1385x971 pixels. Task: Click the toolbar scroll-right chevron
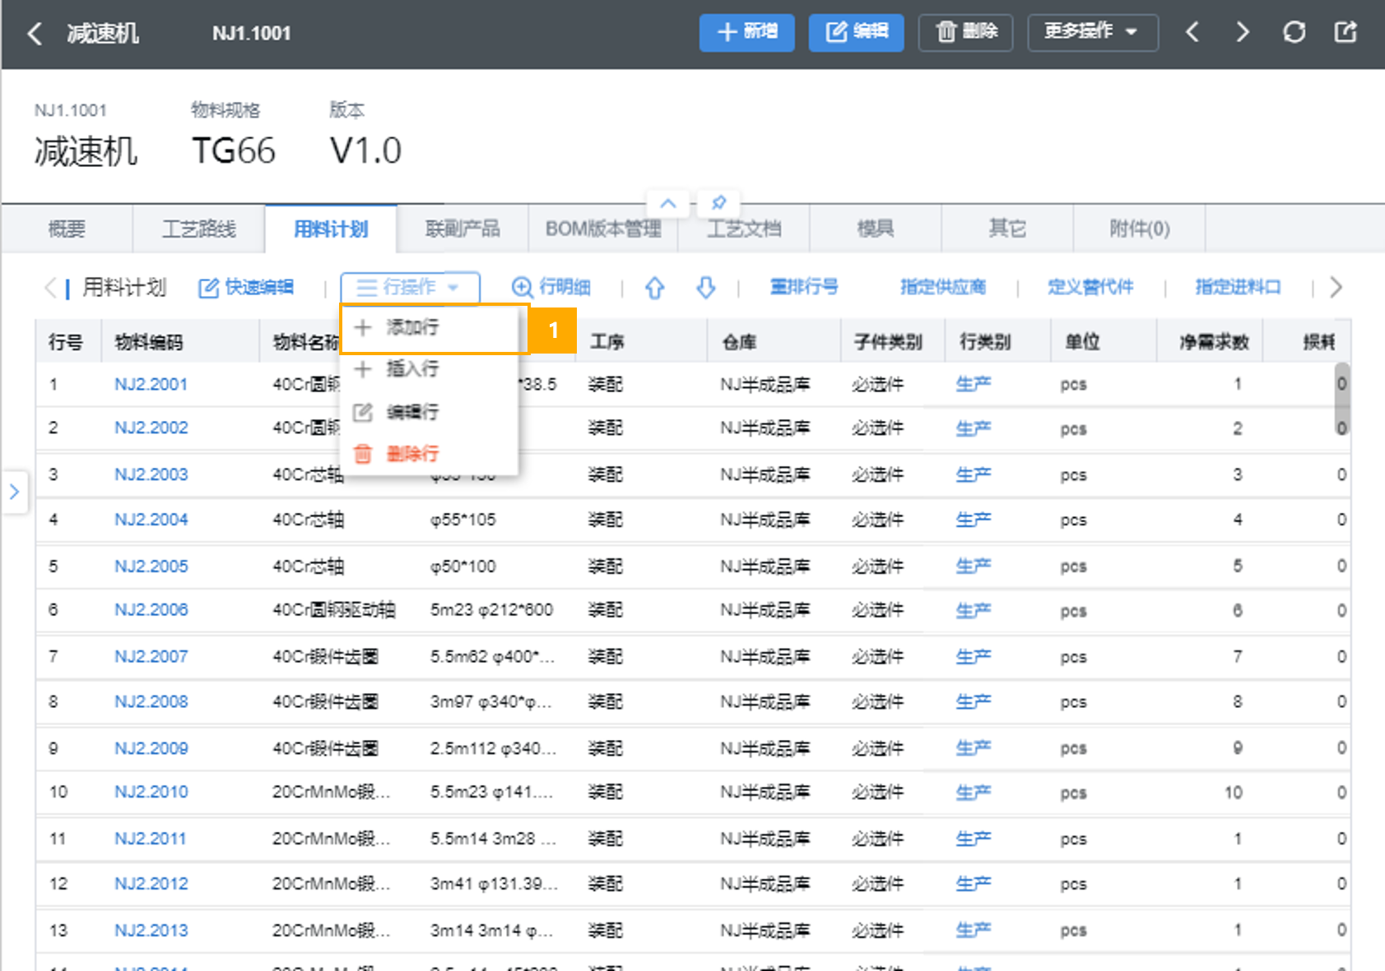(1336, 287)
